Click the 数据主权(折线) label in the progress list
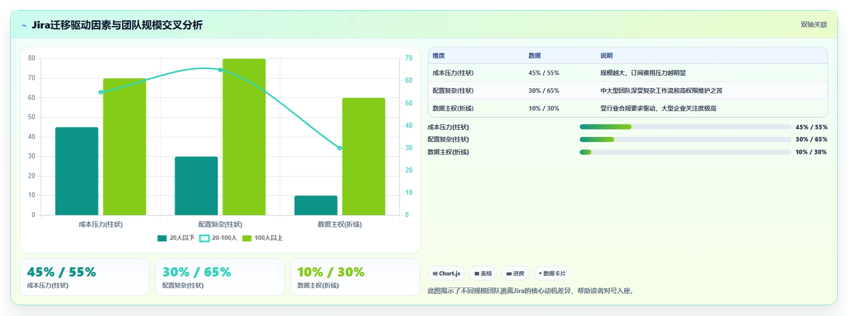The image size is (848, 316). pyautogui.click(x=448, y=152)
